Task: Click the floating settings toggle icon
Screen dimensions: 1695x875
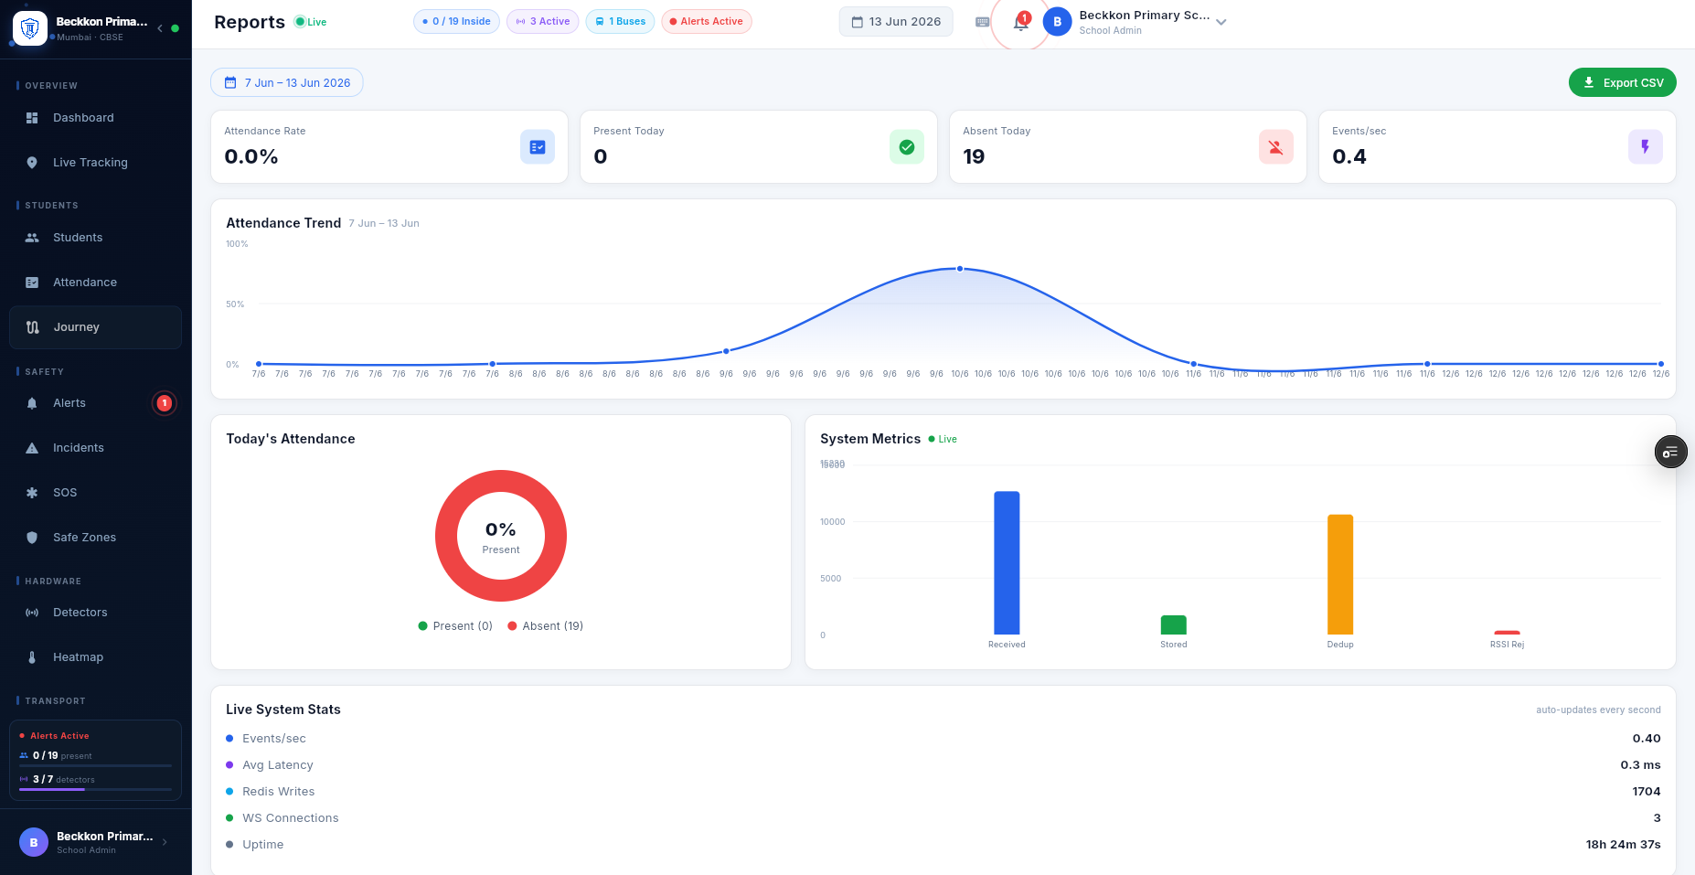Action: [x=1670, y=452]
